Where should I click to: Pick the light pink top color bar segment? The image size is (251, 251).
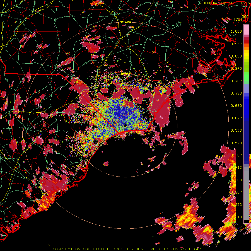[x=246, y=30]
